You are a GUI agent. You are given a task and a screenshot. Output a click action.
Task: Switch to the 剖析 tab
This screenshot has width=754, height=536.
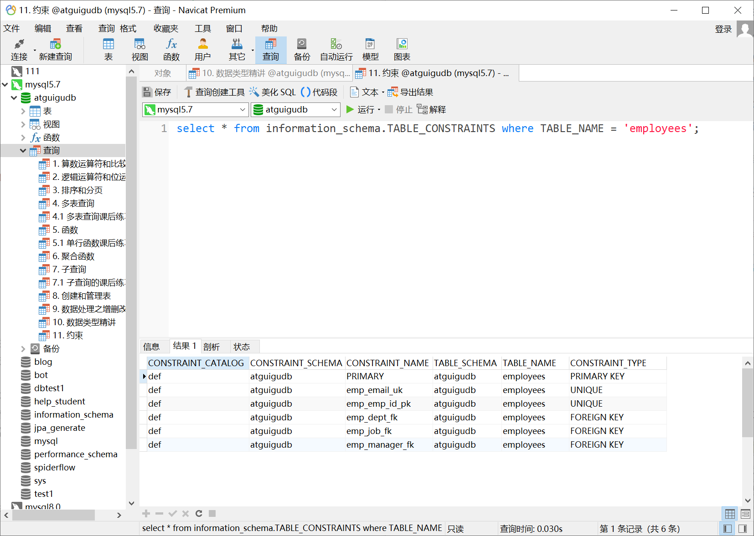[212, 347]
